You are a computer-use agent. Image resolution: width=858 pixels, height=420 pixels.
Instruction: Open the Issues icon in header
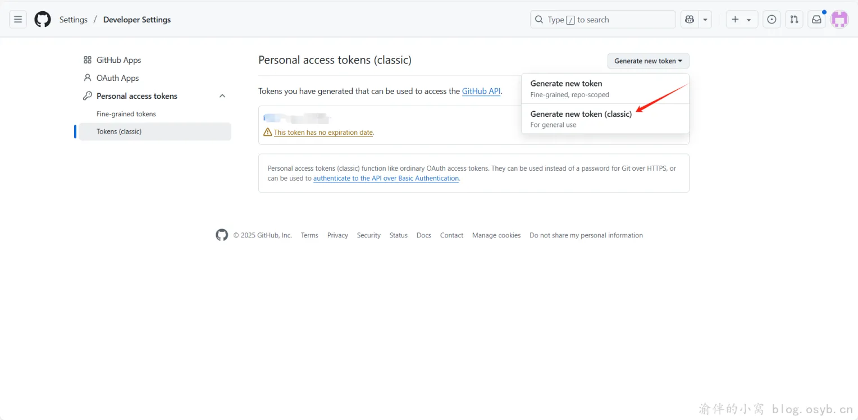click(772, 20)
